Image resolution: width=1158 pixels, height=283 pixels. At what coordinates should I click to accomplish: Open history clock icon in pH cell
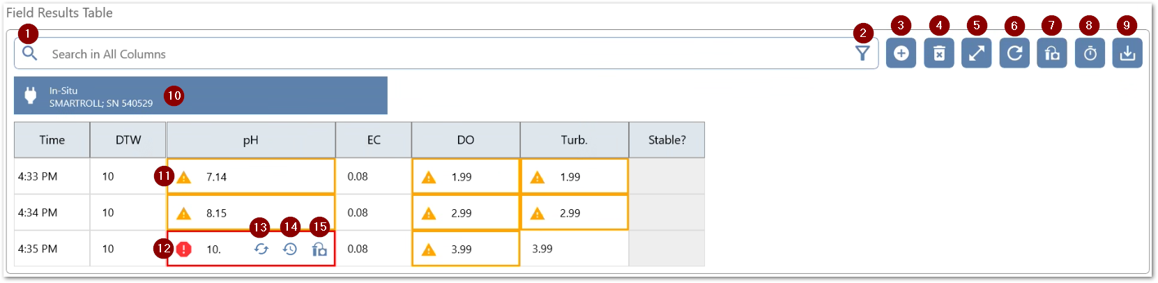tap(290, 249)
